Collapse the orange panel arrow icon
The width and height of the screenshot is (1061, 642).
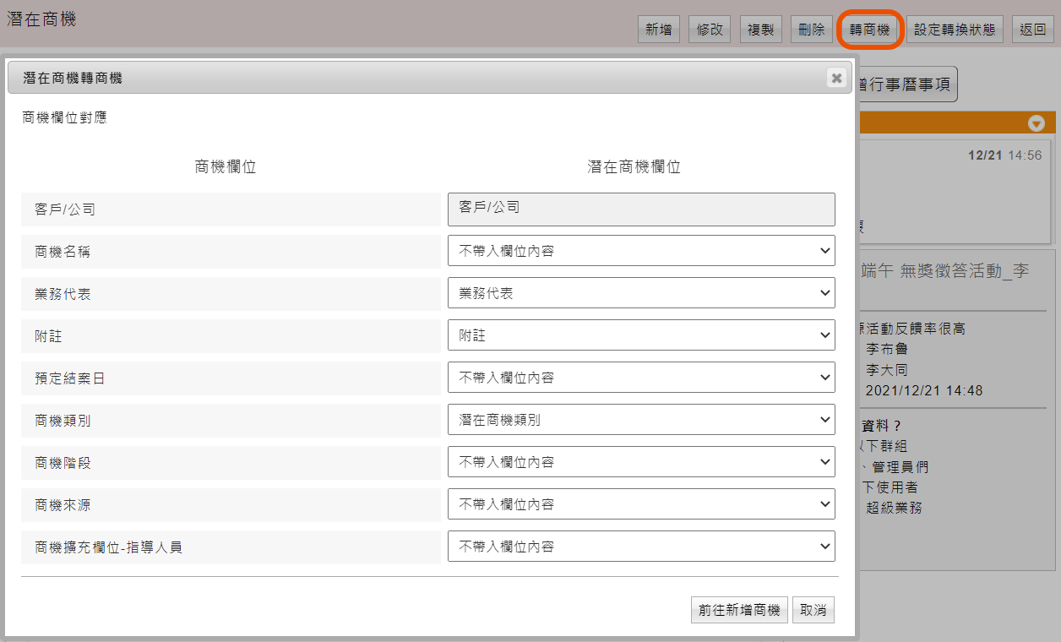tap(1037, 123)
